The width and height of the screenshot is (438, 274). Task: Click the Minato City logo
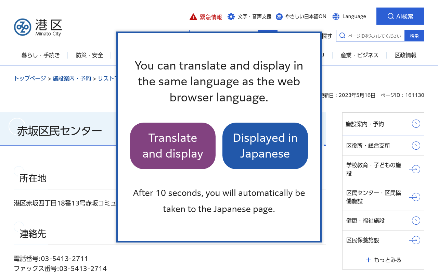pyautogui.click(x=38, y=27)
